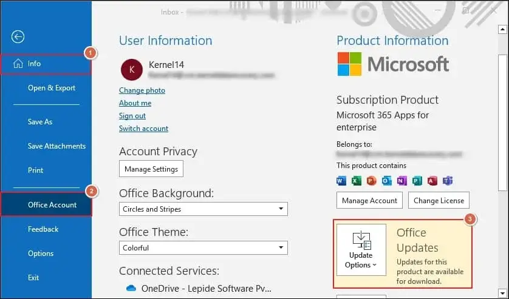Click the Sign out link

(x=132, y=116)
